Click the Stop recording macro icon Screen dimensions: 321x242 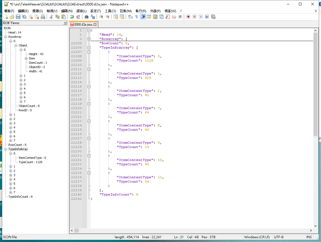pyautogui.click(x=194, y=17)
